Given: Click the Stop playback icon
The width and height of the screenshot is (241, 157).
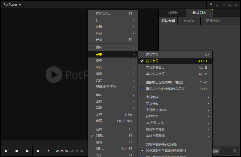Looking at the screenshot, I should [16, 151].
